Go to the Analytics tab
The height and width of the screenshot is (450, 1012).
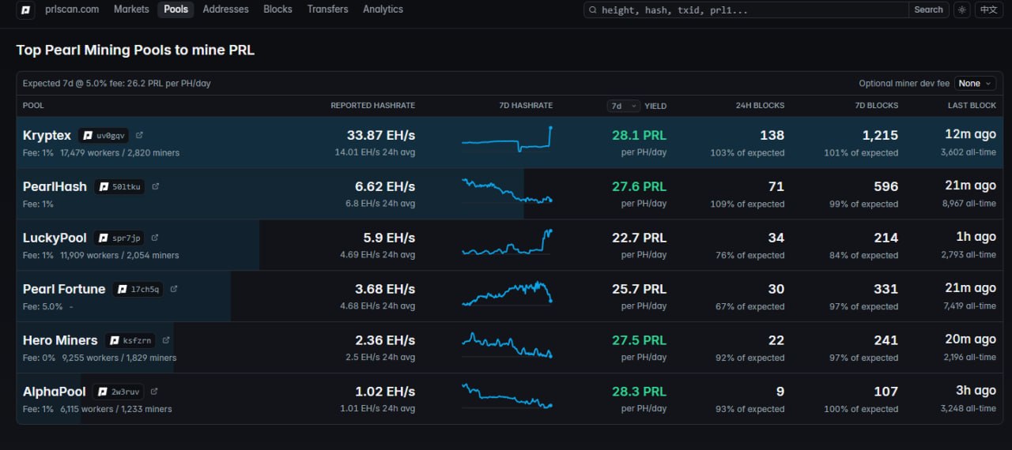coord(383,9)
